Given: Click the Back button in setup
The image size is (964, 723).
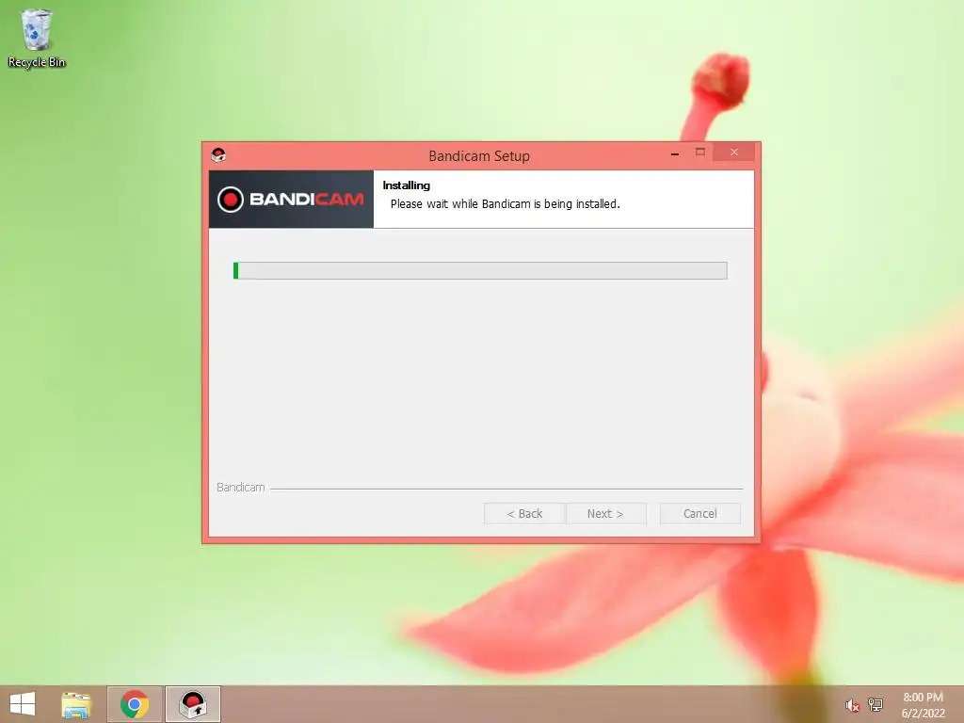Looking at the screenshot, I should (x=524, y=513).
